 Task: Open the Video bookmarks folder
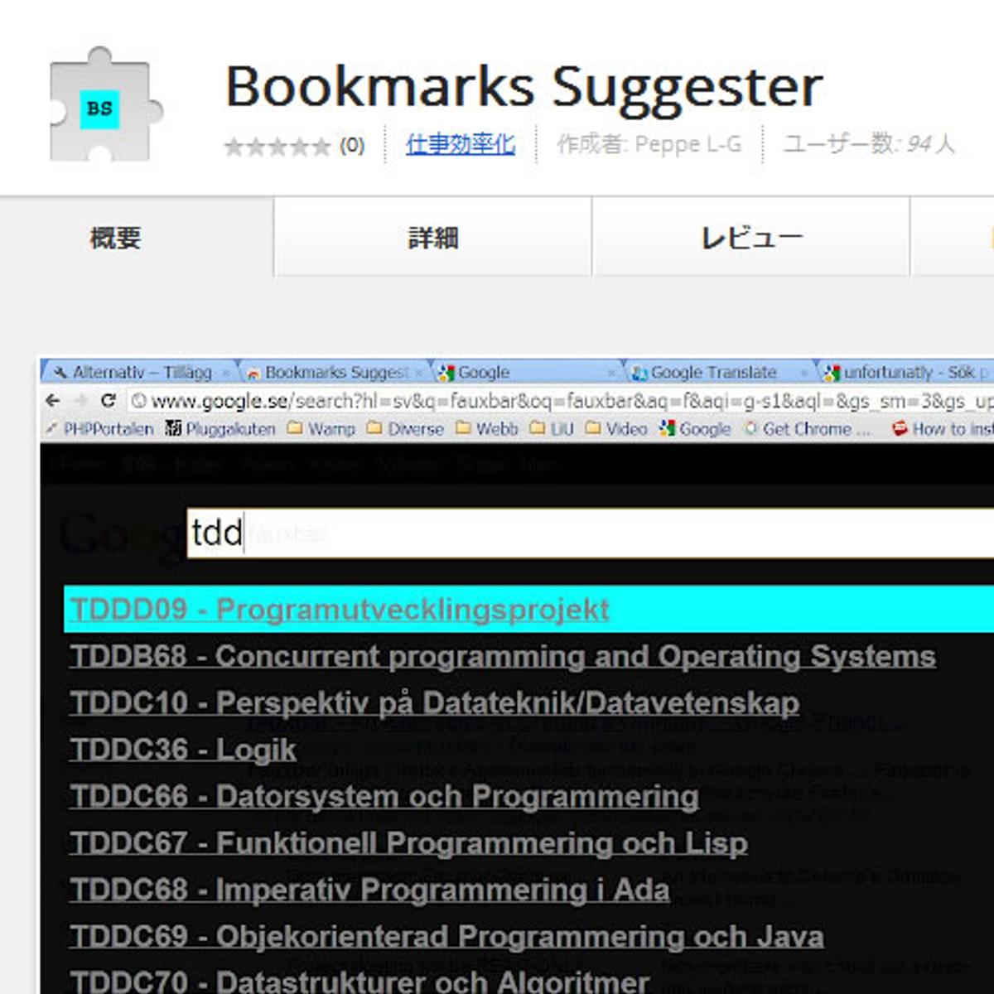click(617, 429)
